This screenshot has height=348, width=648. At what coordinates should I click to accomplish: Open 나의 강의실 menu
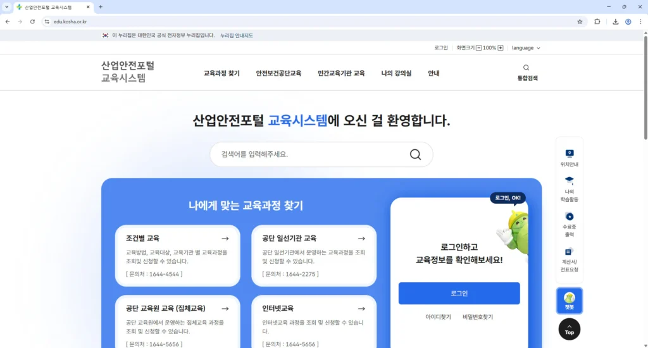click(396, 73)
